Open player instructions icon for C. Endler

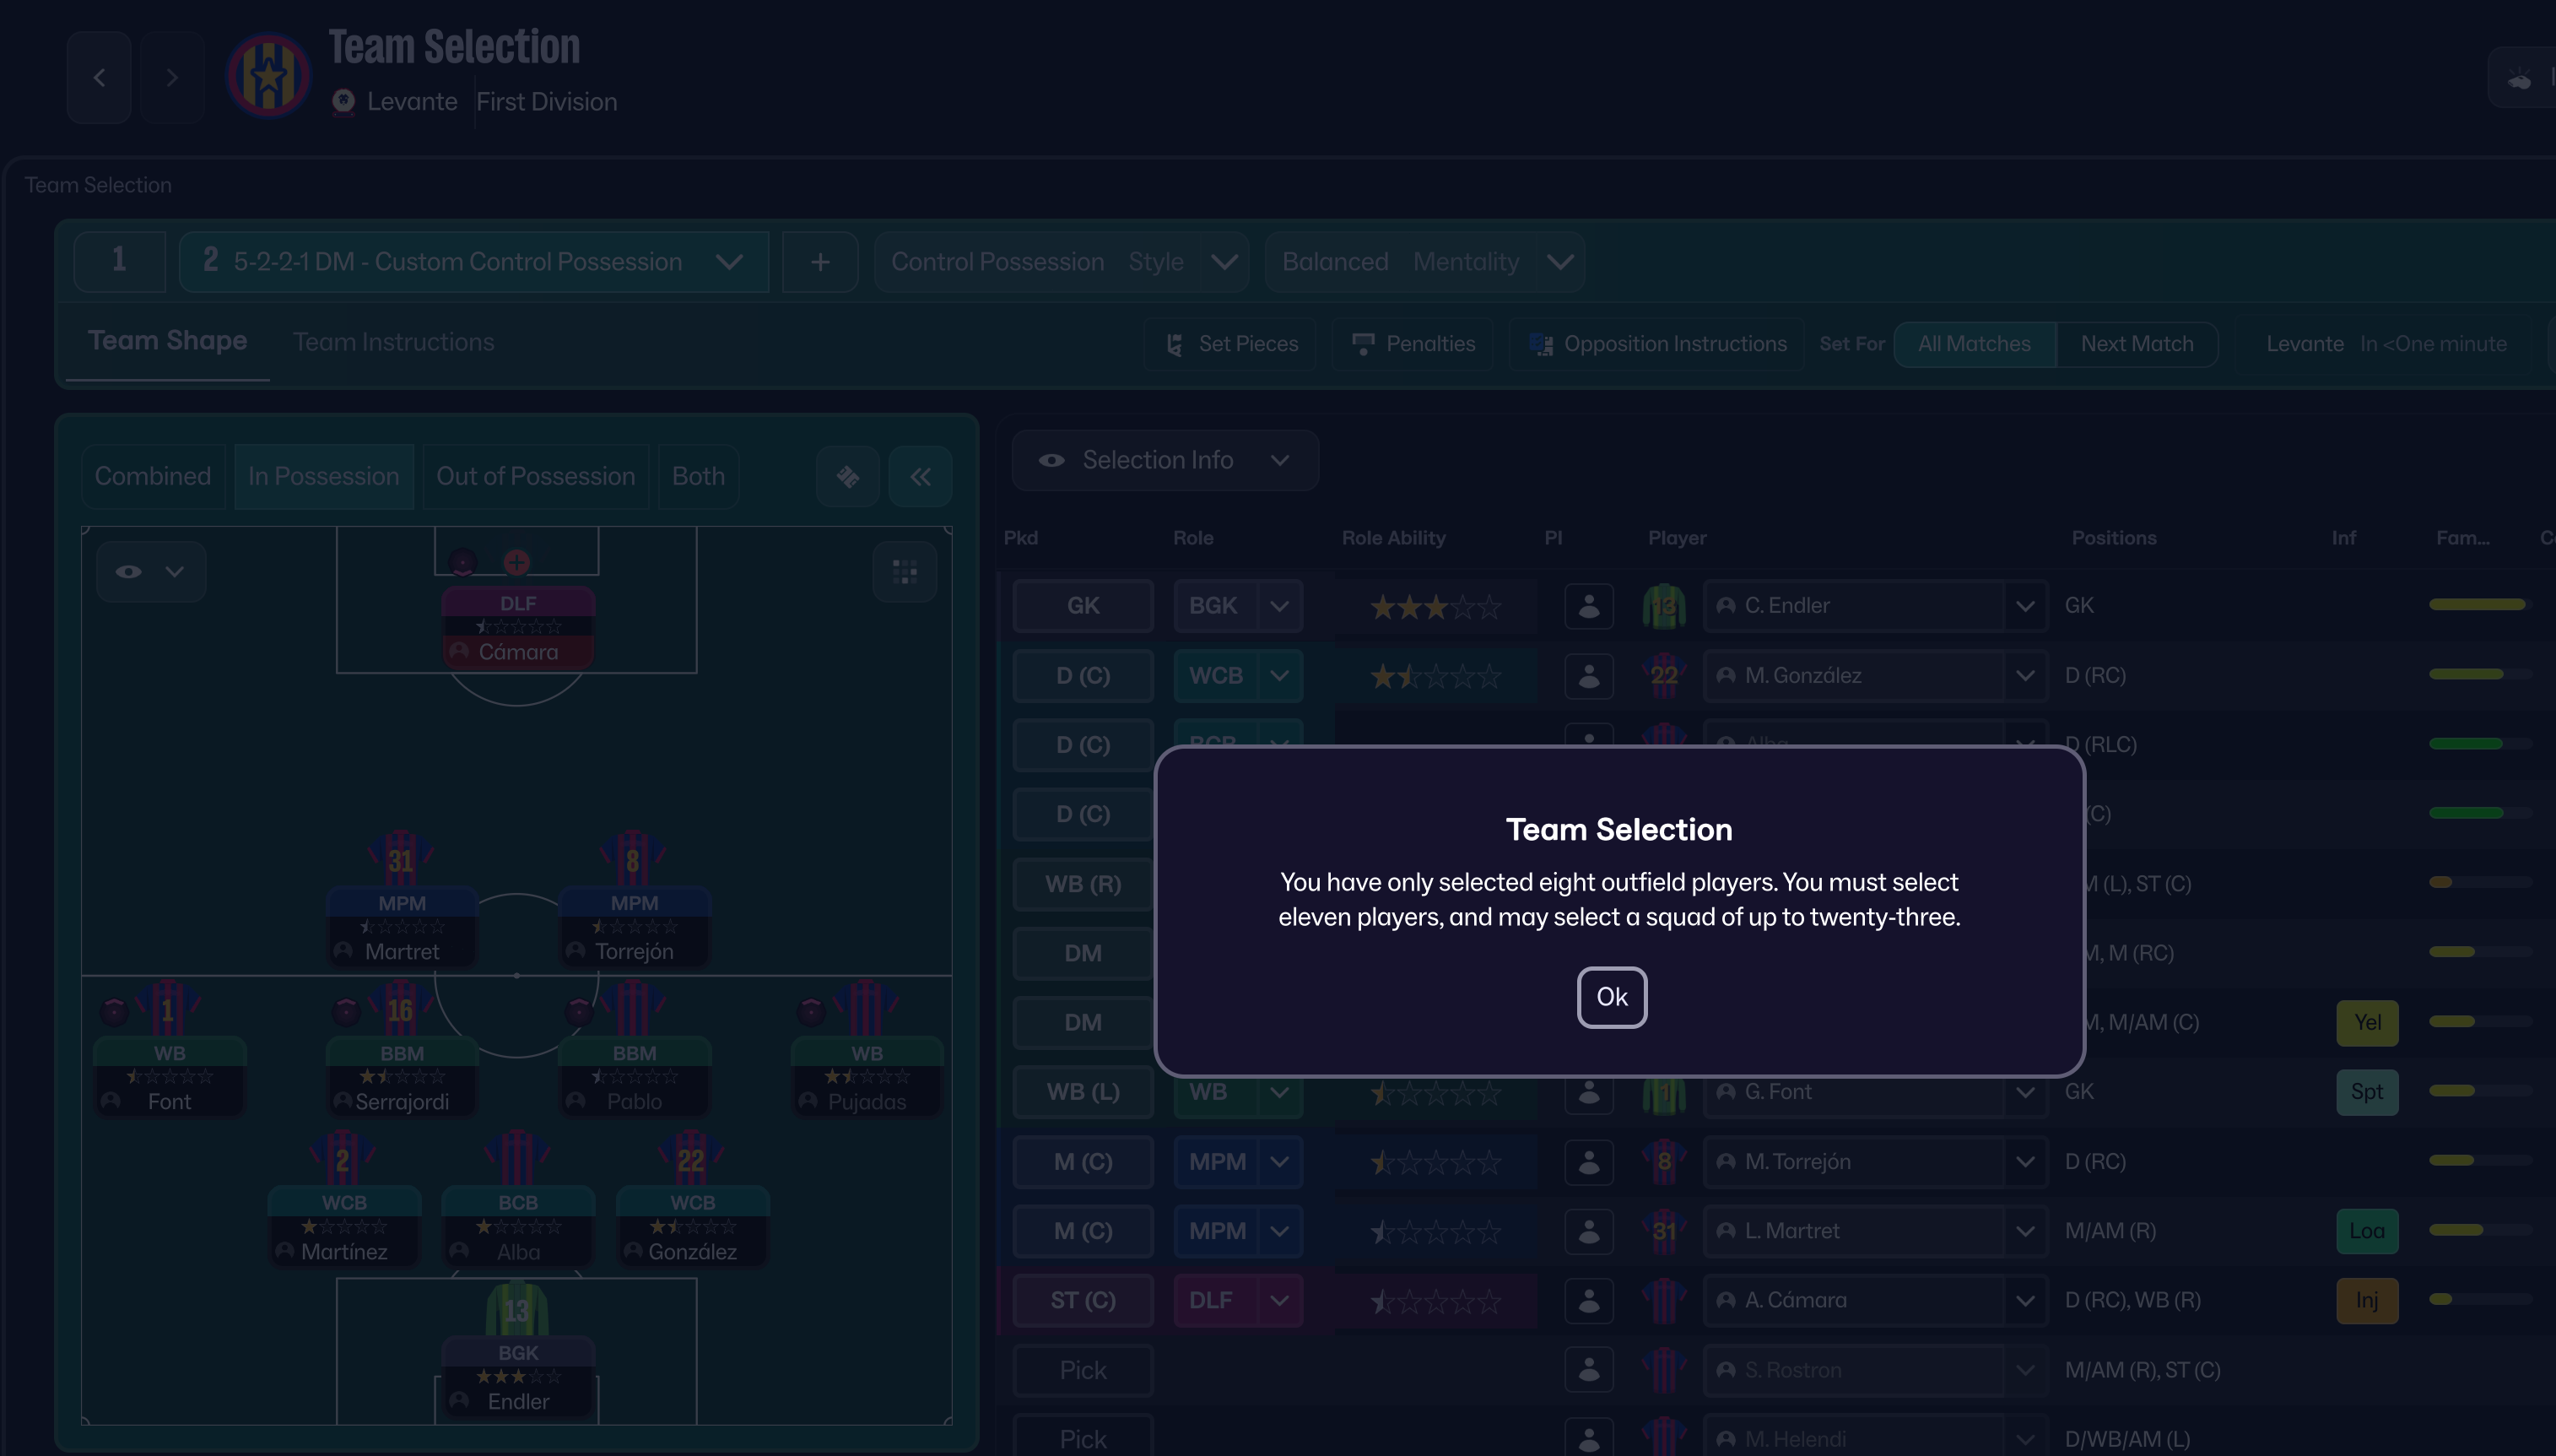click(x=1588, y=606)
